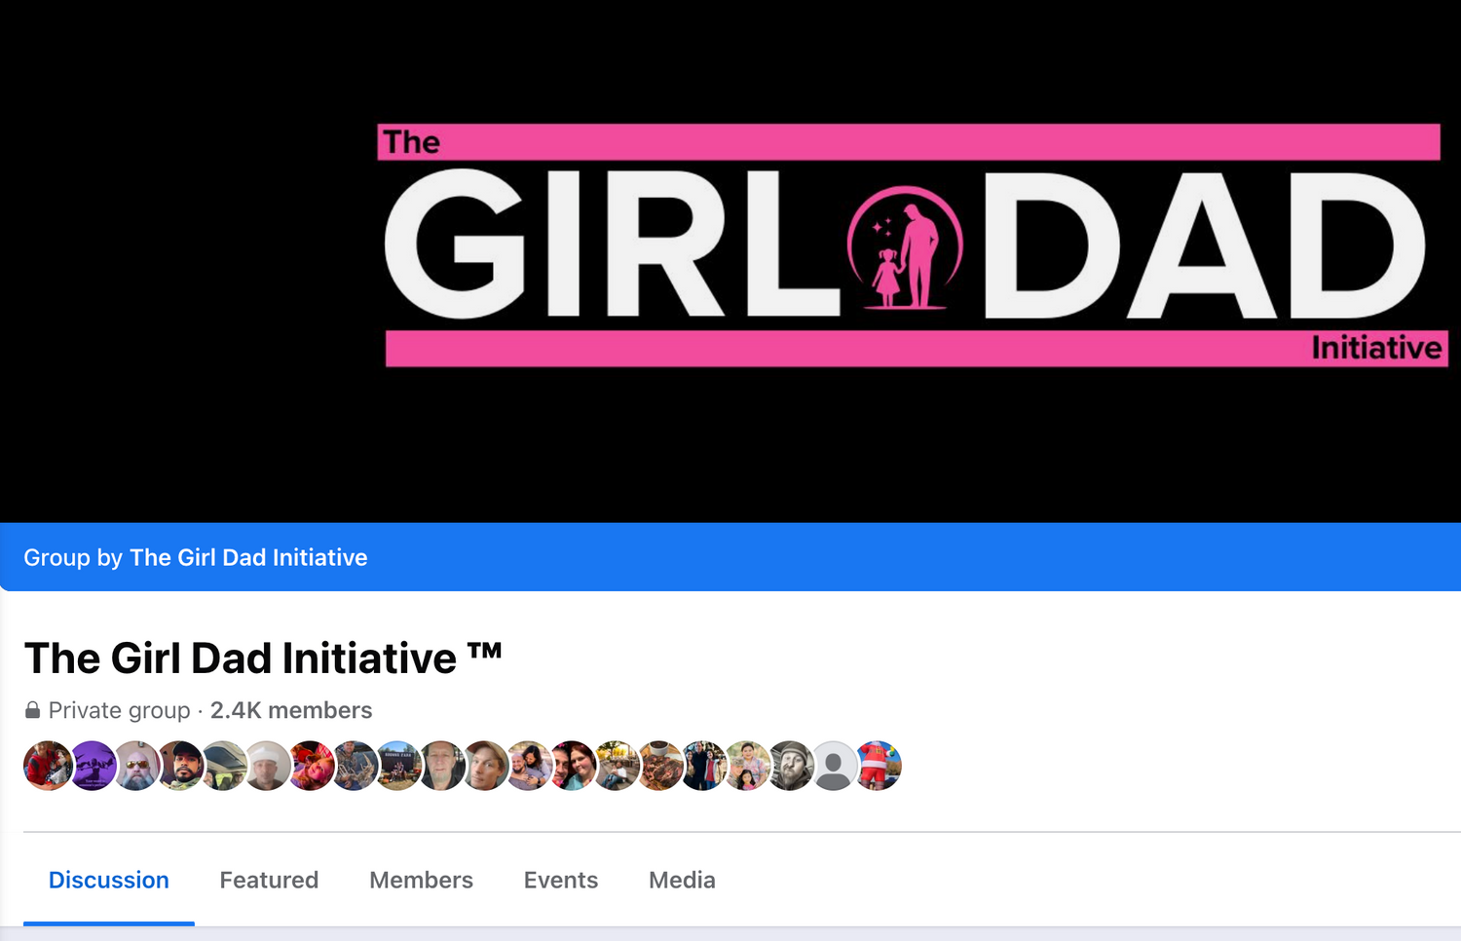
Task: Open the Girl Dad cover photo
Action: click(730, 261)
